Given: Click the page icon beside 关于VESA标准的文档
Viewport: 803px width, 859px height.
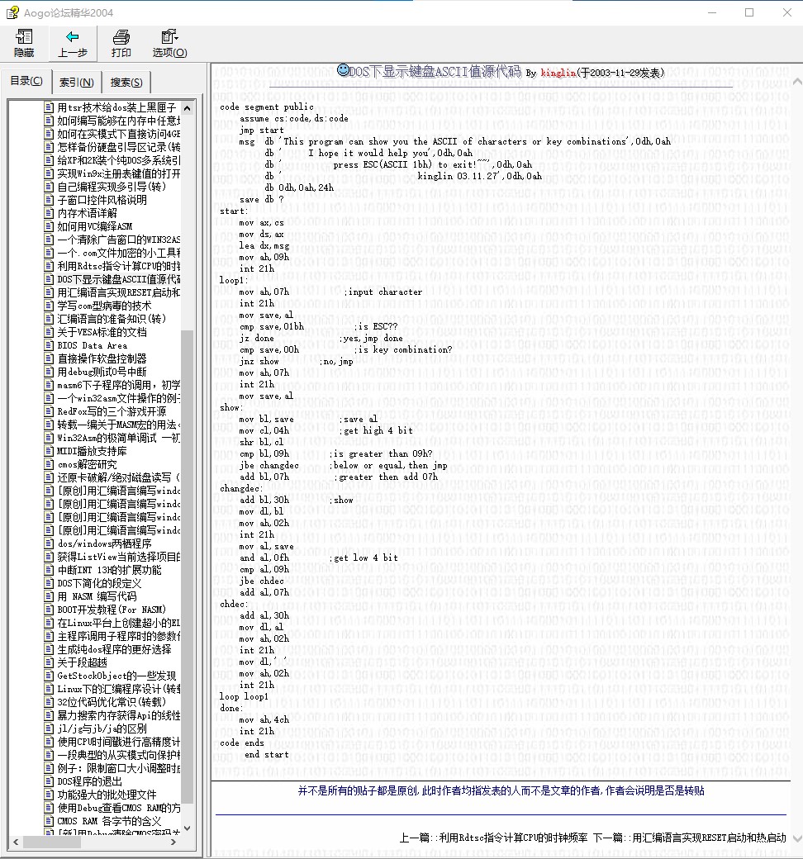Looking at the screenshot, I should tap(50, 332).
